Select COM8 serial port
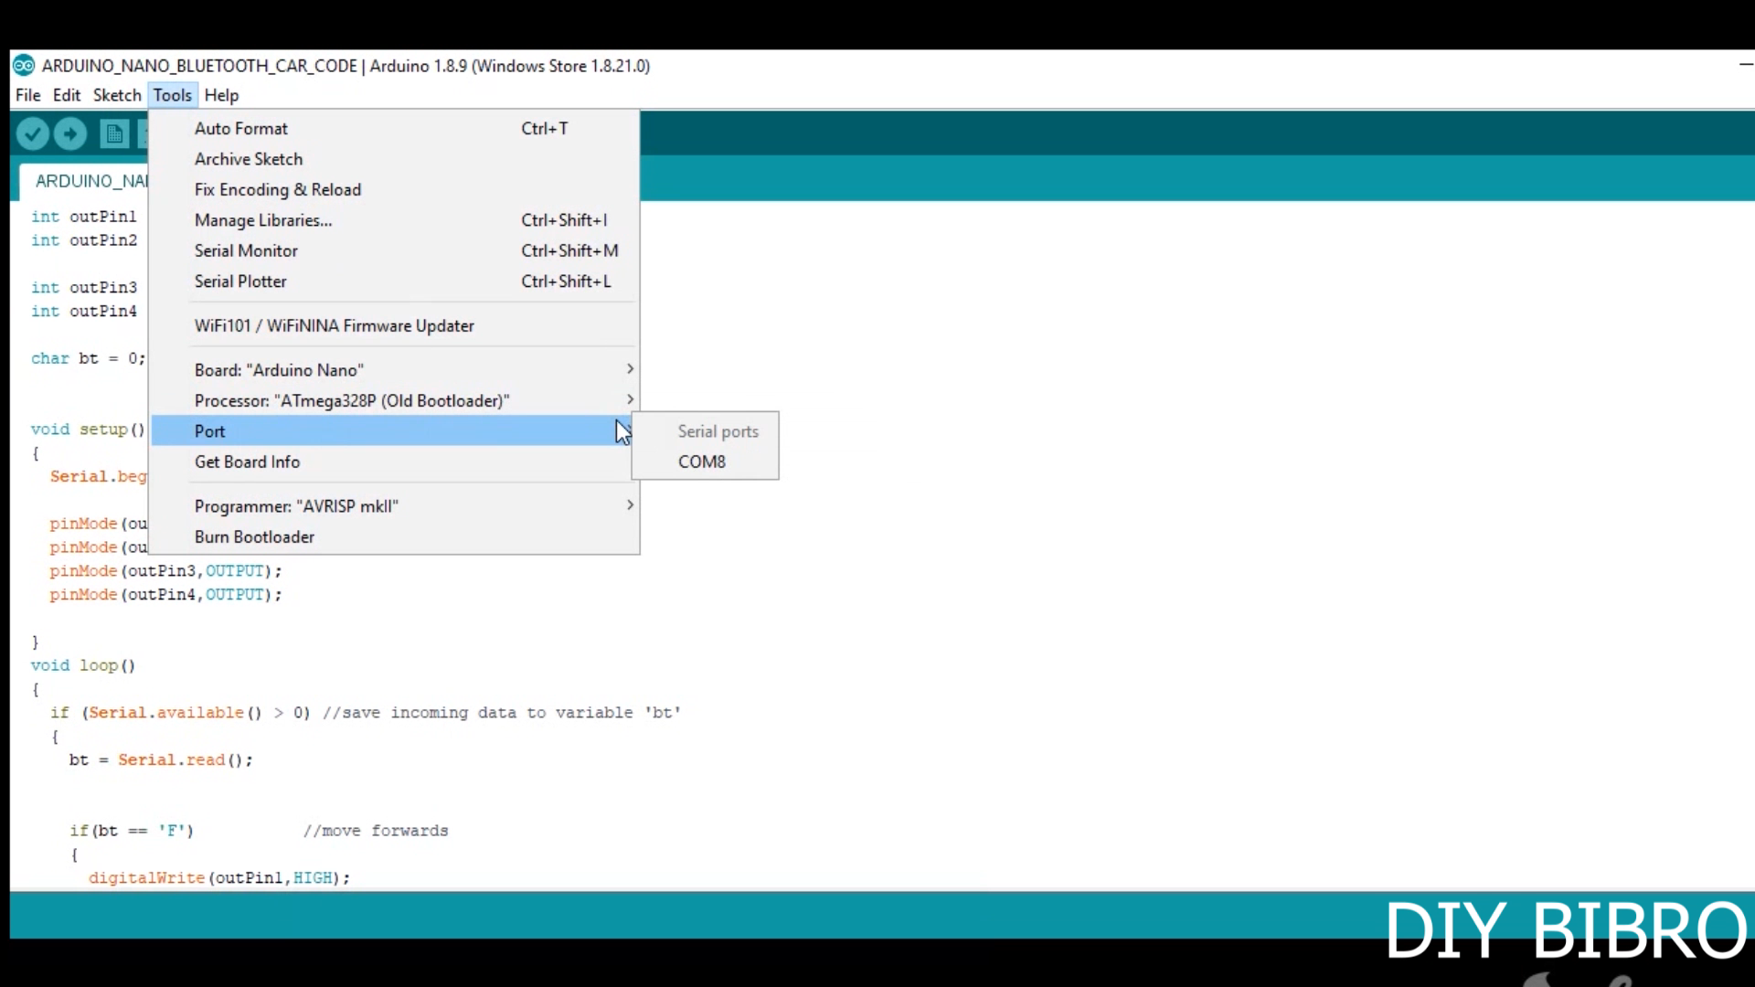This screenshot has height=987, width=1755. pyautogui.click(x=702, y=462)
